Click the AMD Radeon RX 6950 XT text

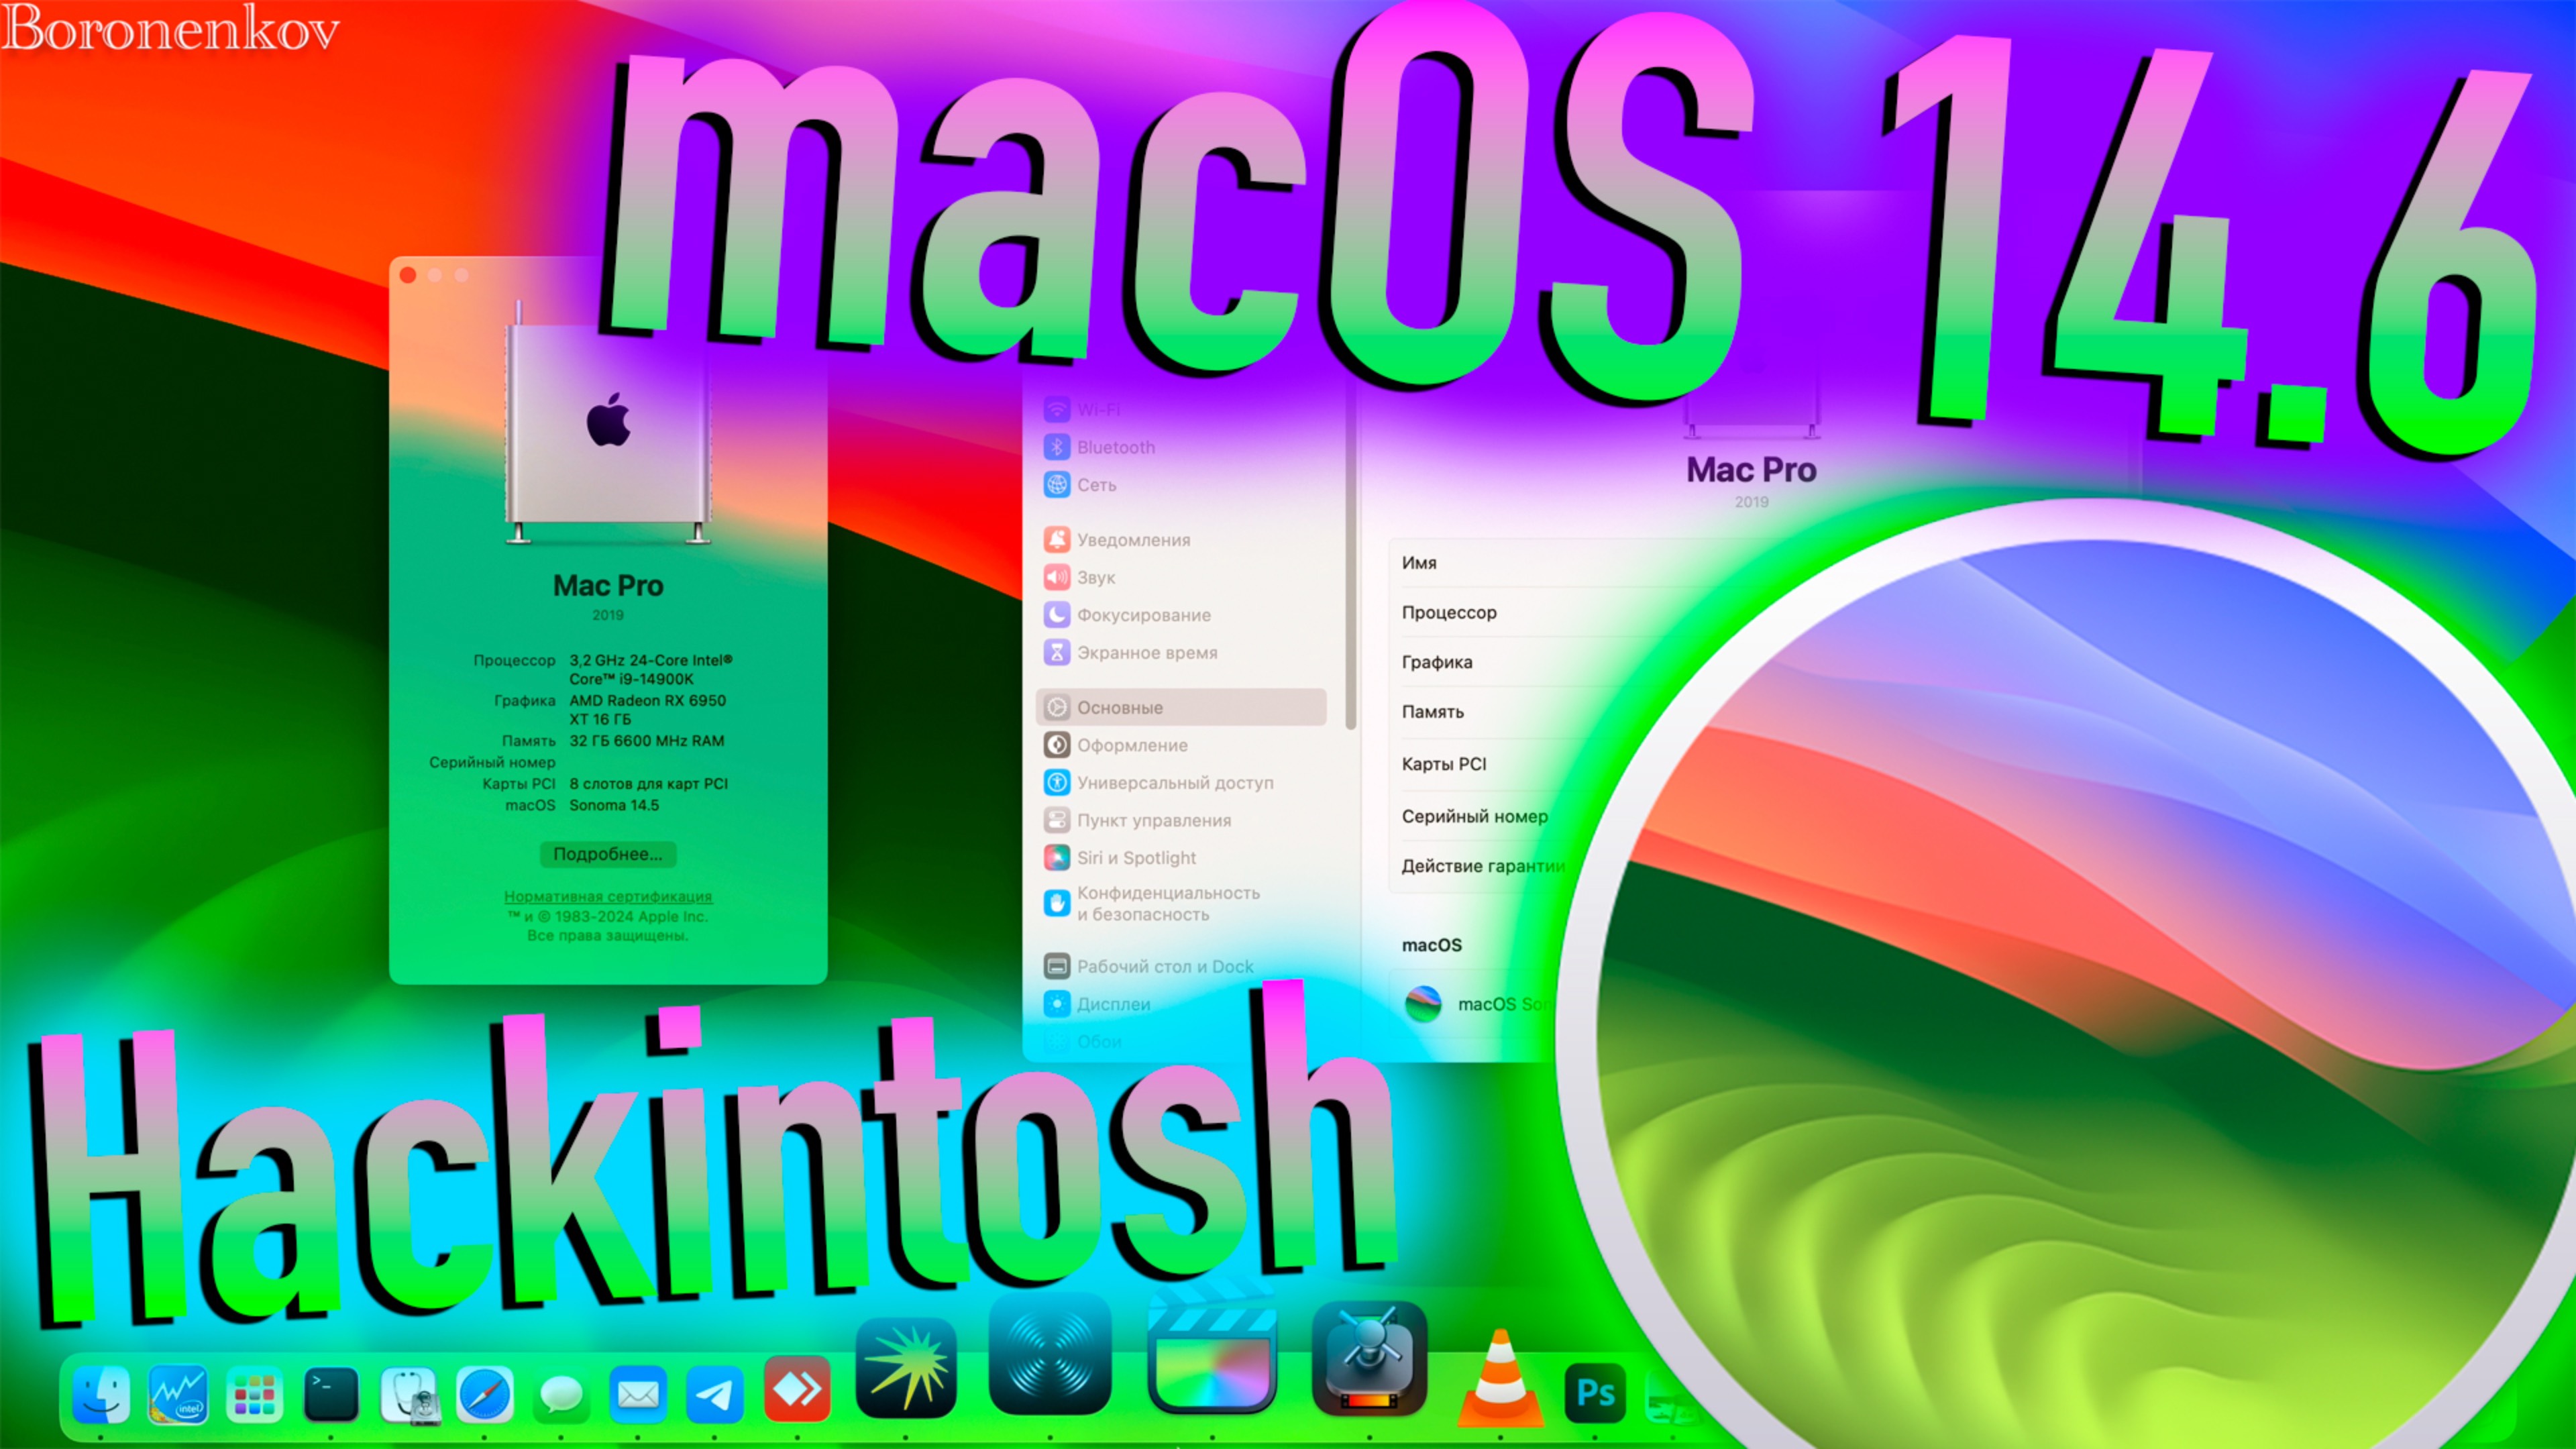pyautogui.click(x=648, y=709)
